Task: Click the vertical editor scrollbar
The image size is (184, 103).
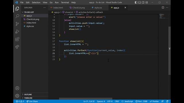Action: point(169,51)
